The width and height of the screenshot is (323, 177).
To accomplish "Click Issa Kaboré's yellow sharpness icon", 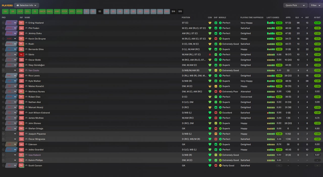I will pos(216,155).
